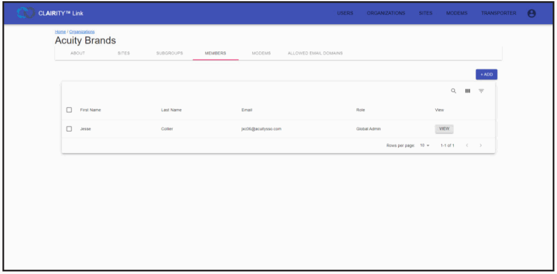Open TRANSPORTER in the navbar
The width and height of the screenshot is (557, 274).
pyautogui.click(x=499, y=13)
